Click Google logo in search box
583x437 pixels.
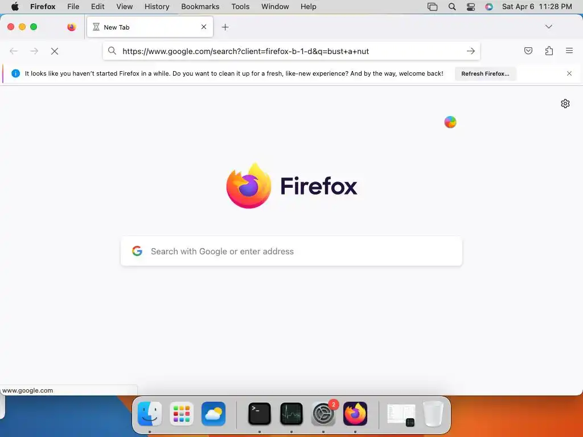(137, 251)
